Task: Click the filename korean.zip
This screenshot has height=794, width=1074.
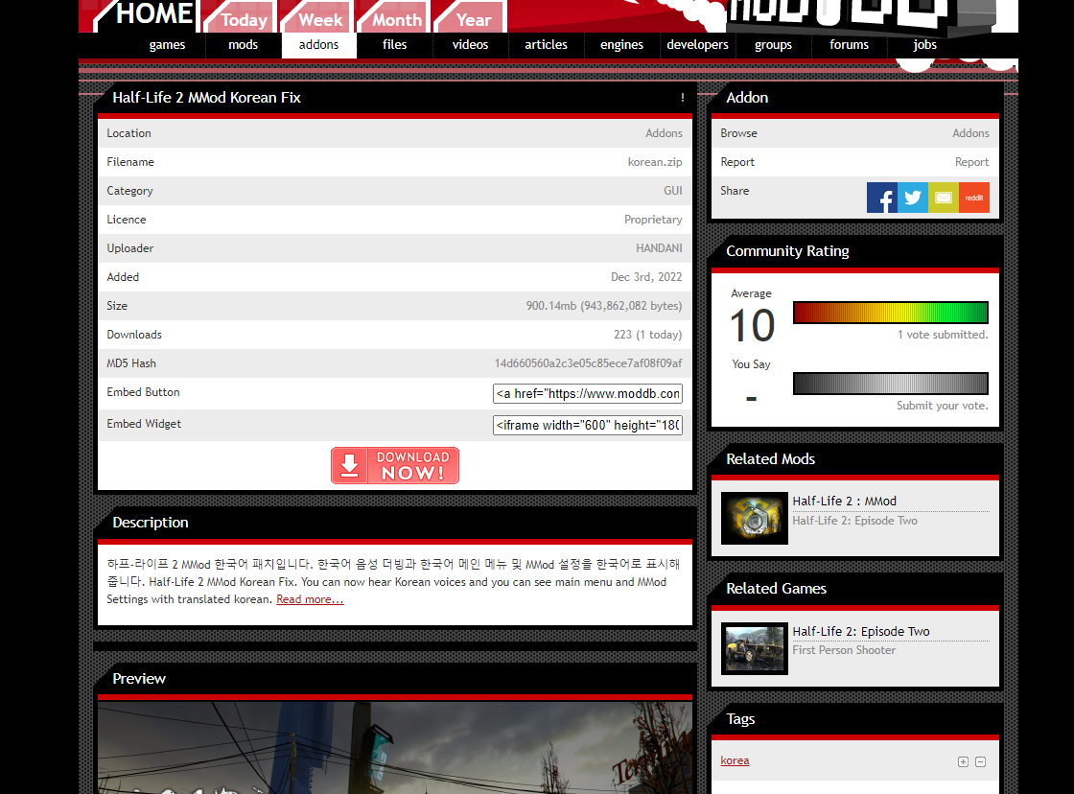Action: coord(655,162)
